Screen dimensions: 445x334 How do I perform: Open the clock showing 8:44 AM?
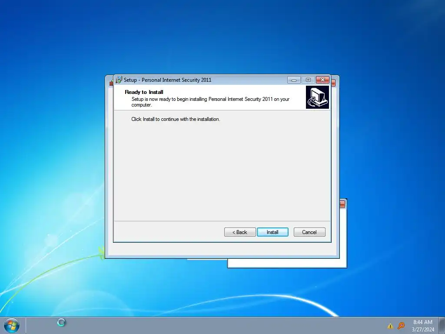click(422, 322)
